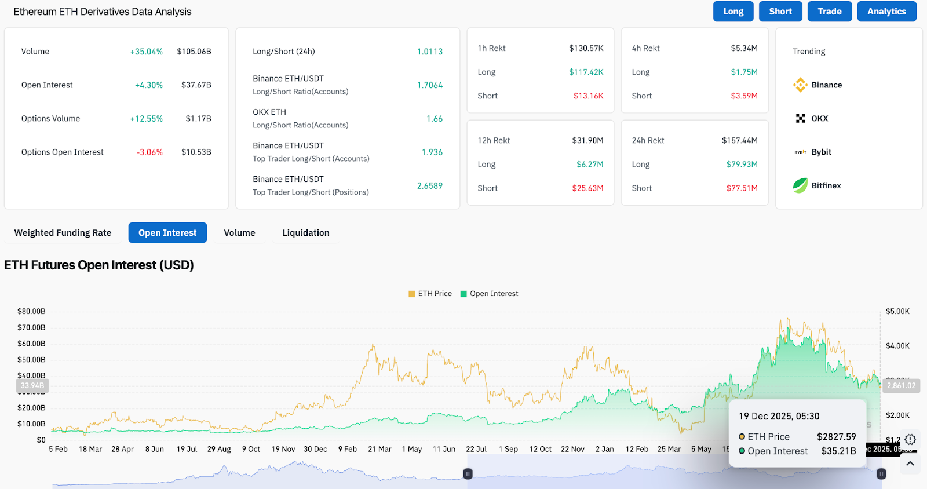Toggle ETH Price series in chart legend
The image size is (927, 489).
click(430, 294)
